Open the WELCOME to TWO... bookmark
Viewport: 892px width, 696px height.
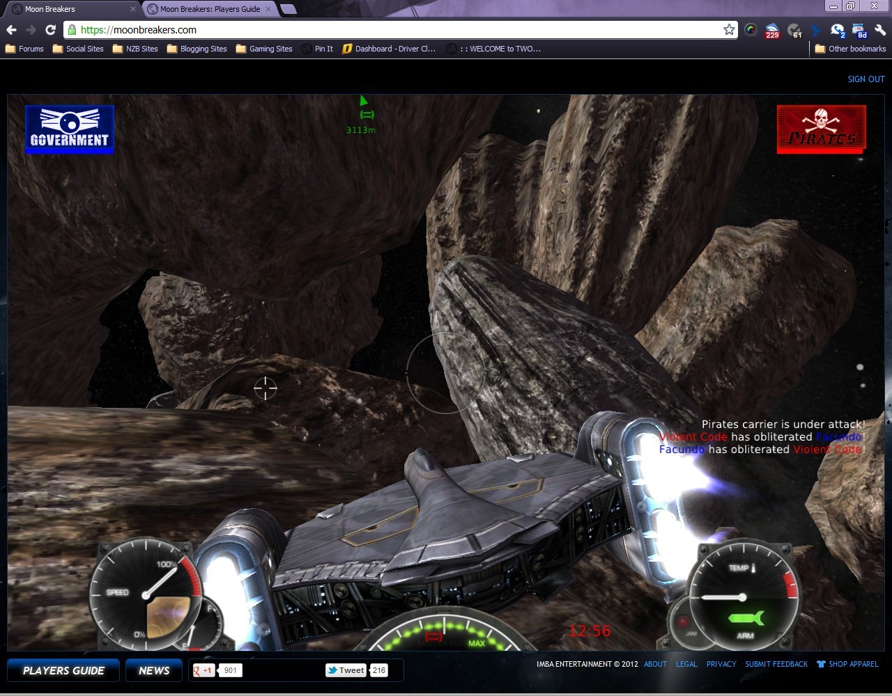493,49
